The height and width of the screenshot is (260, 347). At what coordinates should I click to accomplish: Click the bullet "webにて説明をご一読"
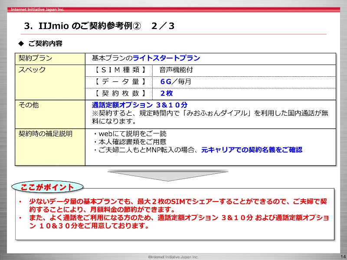coord(131,134)
